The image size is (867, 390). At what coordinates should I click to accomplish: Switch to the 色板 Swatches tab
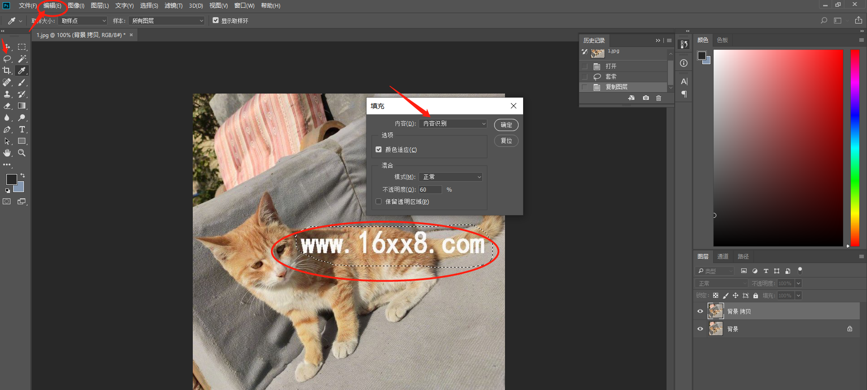pyautogui.click(x=723, y=40)
